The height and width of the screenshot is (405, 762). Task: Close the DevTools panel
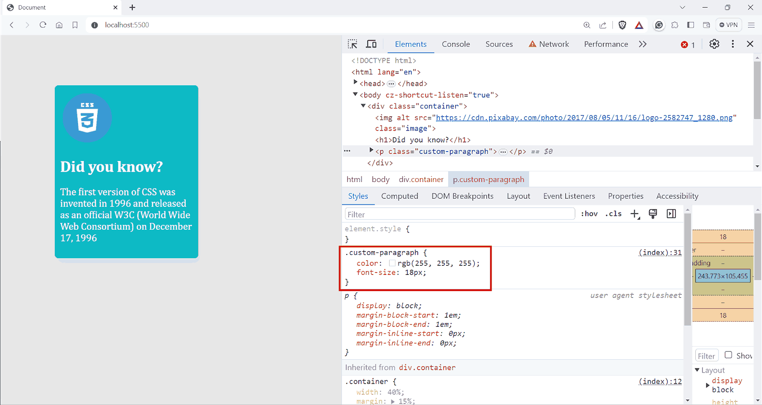click(750, 44)
